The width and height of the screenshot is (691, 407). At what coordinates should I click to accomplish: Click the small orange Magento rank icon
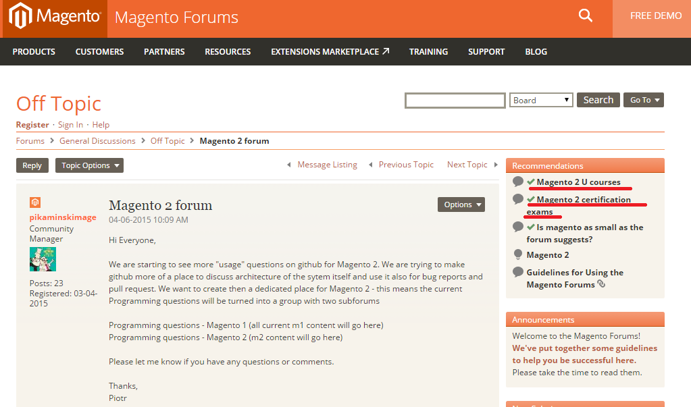[x=35, y=202]
